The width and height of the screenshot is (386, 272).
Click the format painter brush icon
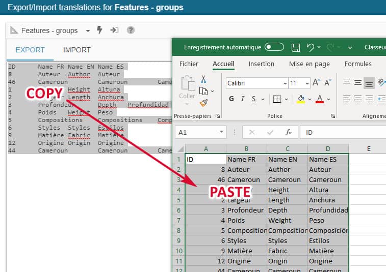(x=203, y=103)
